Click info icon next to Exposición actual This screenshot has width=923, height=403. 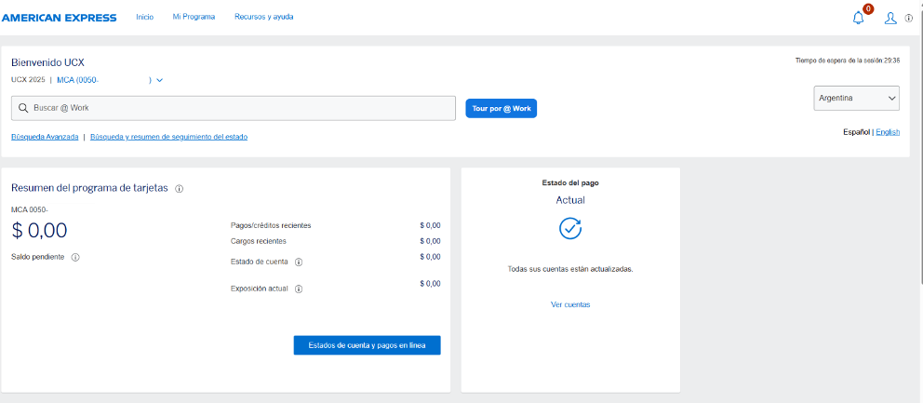(x=299, y=289)
